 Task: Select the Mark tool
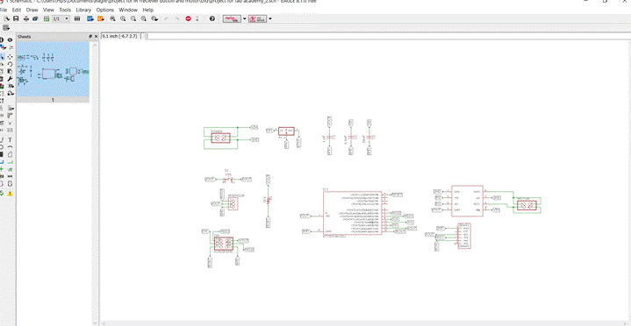[11, 47]
